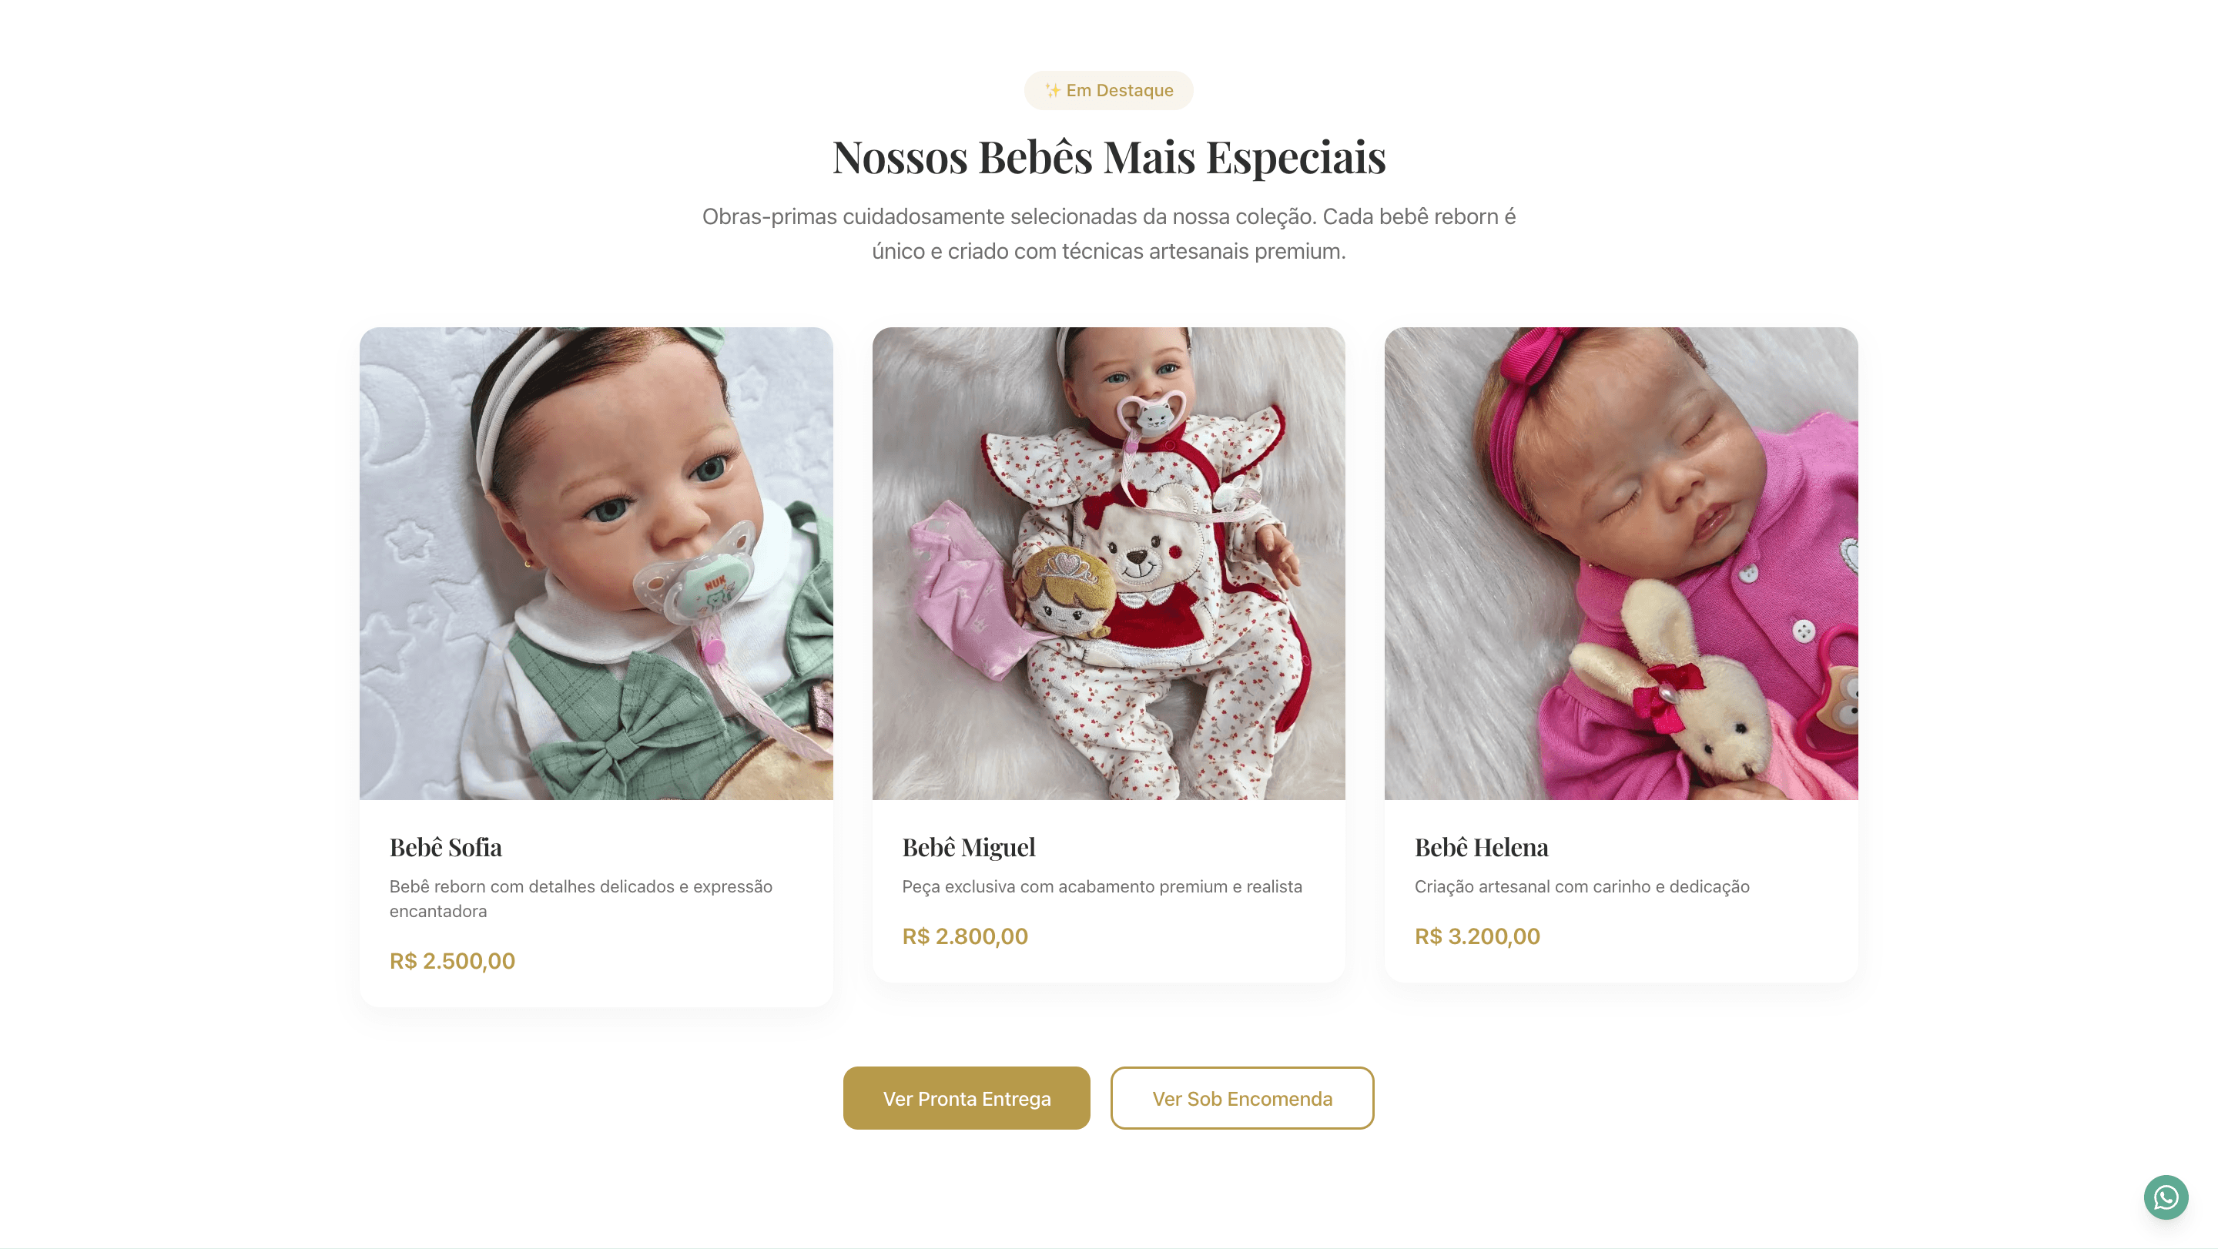Viewport: 2218px width, 1249px height.
Task: Click the Bebê Miguel product title
Action: click(969, 847)
